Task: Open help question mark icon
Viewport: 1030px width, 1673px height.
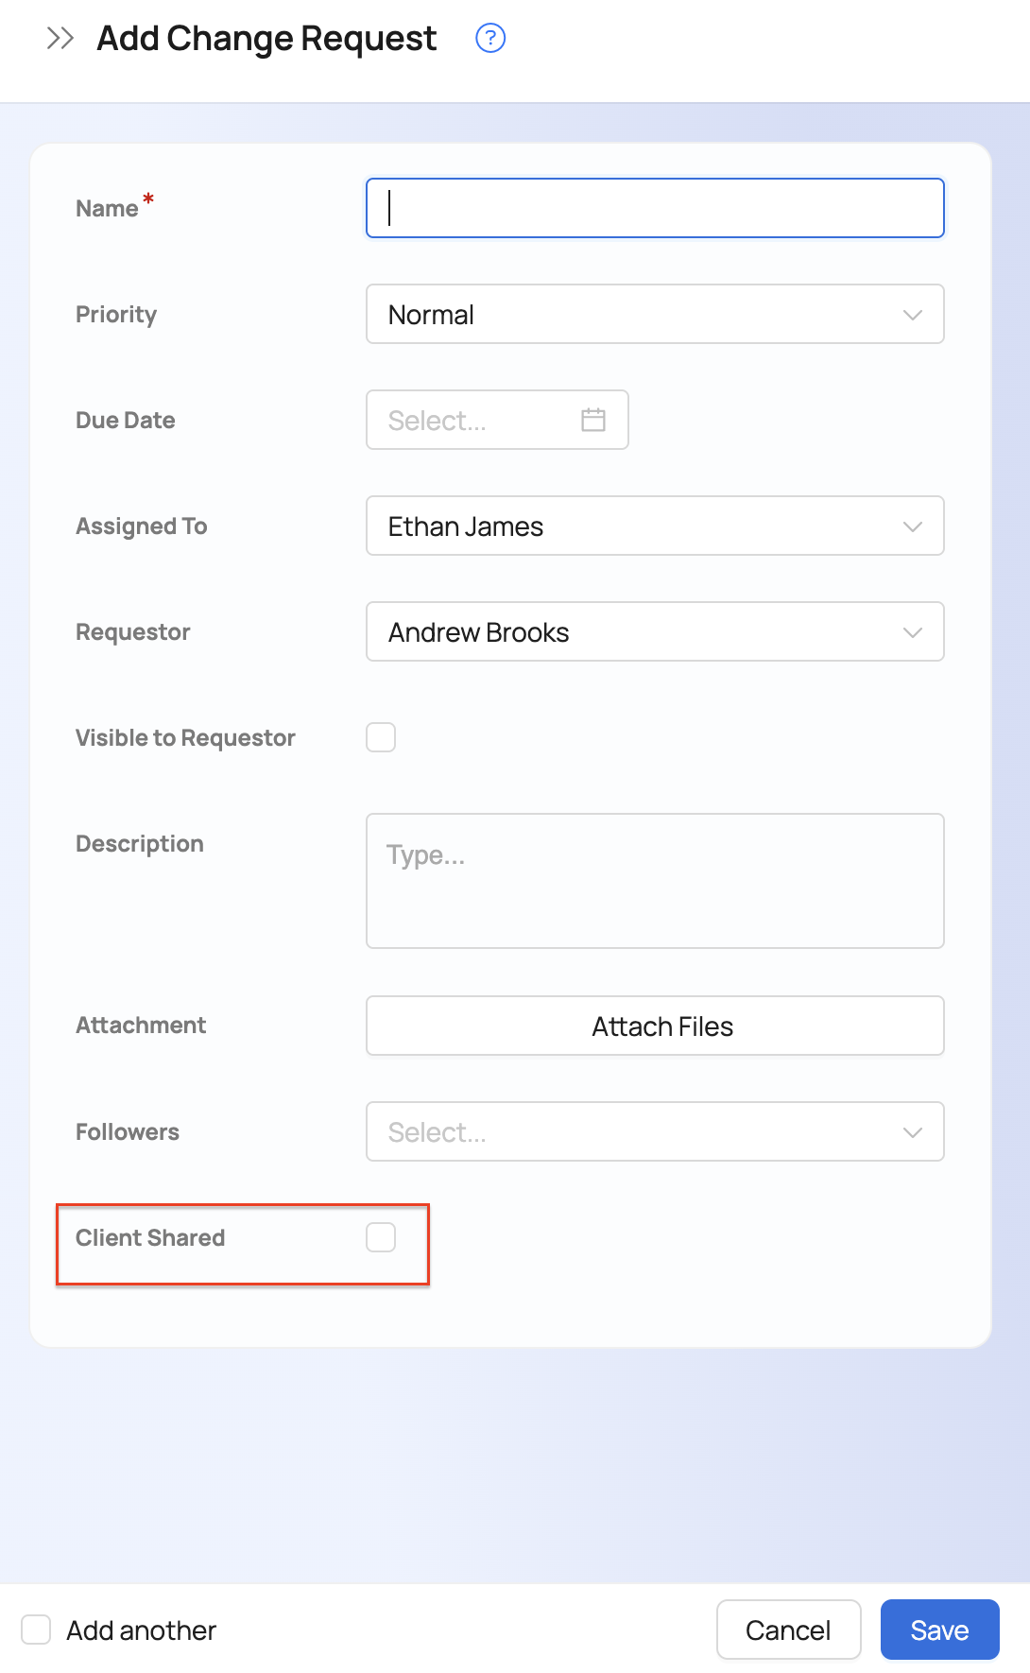Action: pos(490,39)
